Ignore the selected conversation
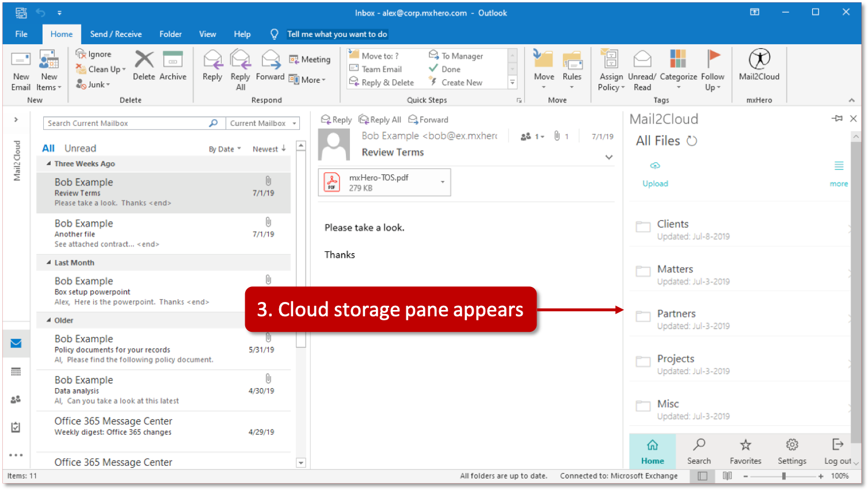 (94, 54)
